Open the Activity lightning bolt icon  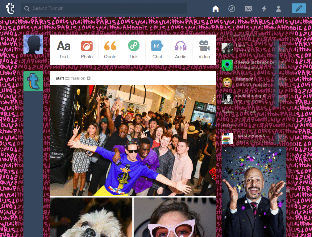click(264, 9)
